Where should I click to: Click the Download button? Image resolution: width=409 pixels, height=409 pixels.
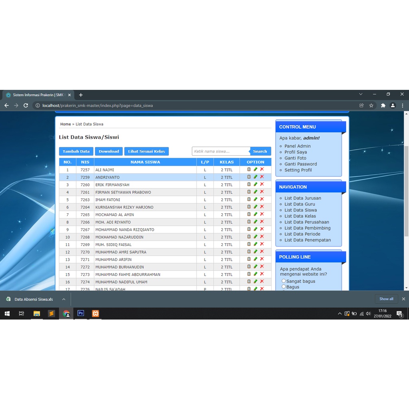[x=109, y=151]
